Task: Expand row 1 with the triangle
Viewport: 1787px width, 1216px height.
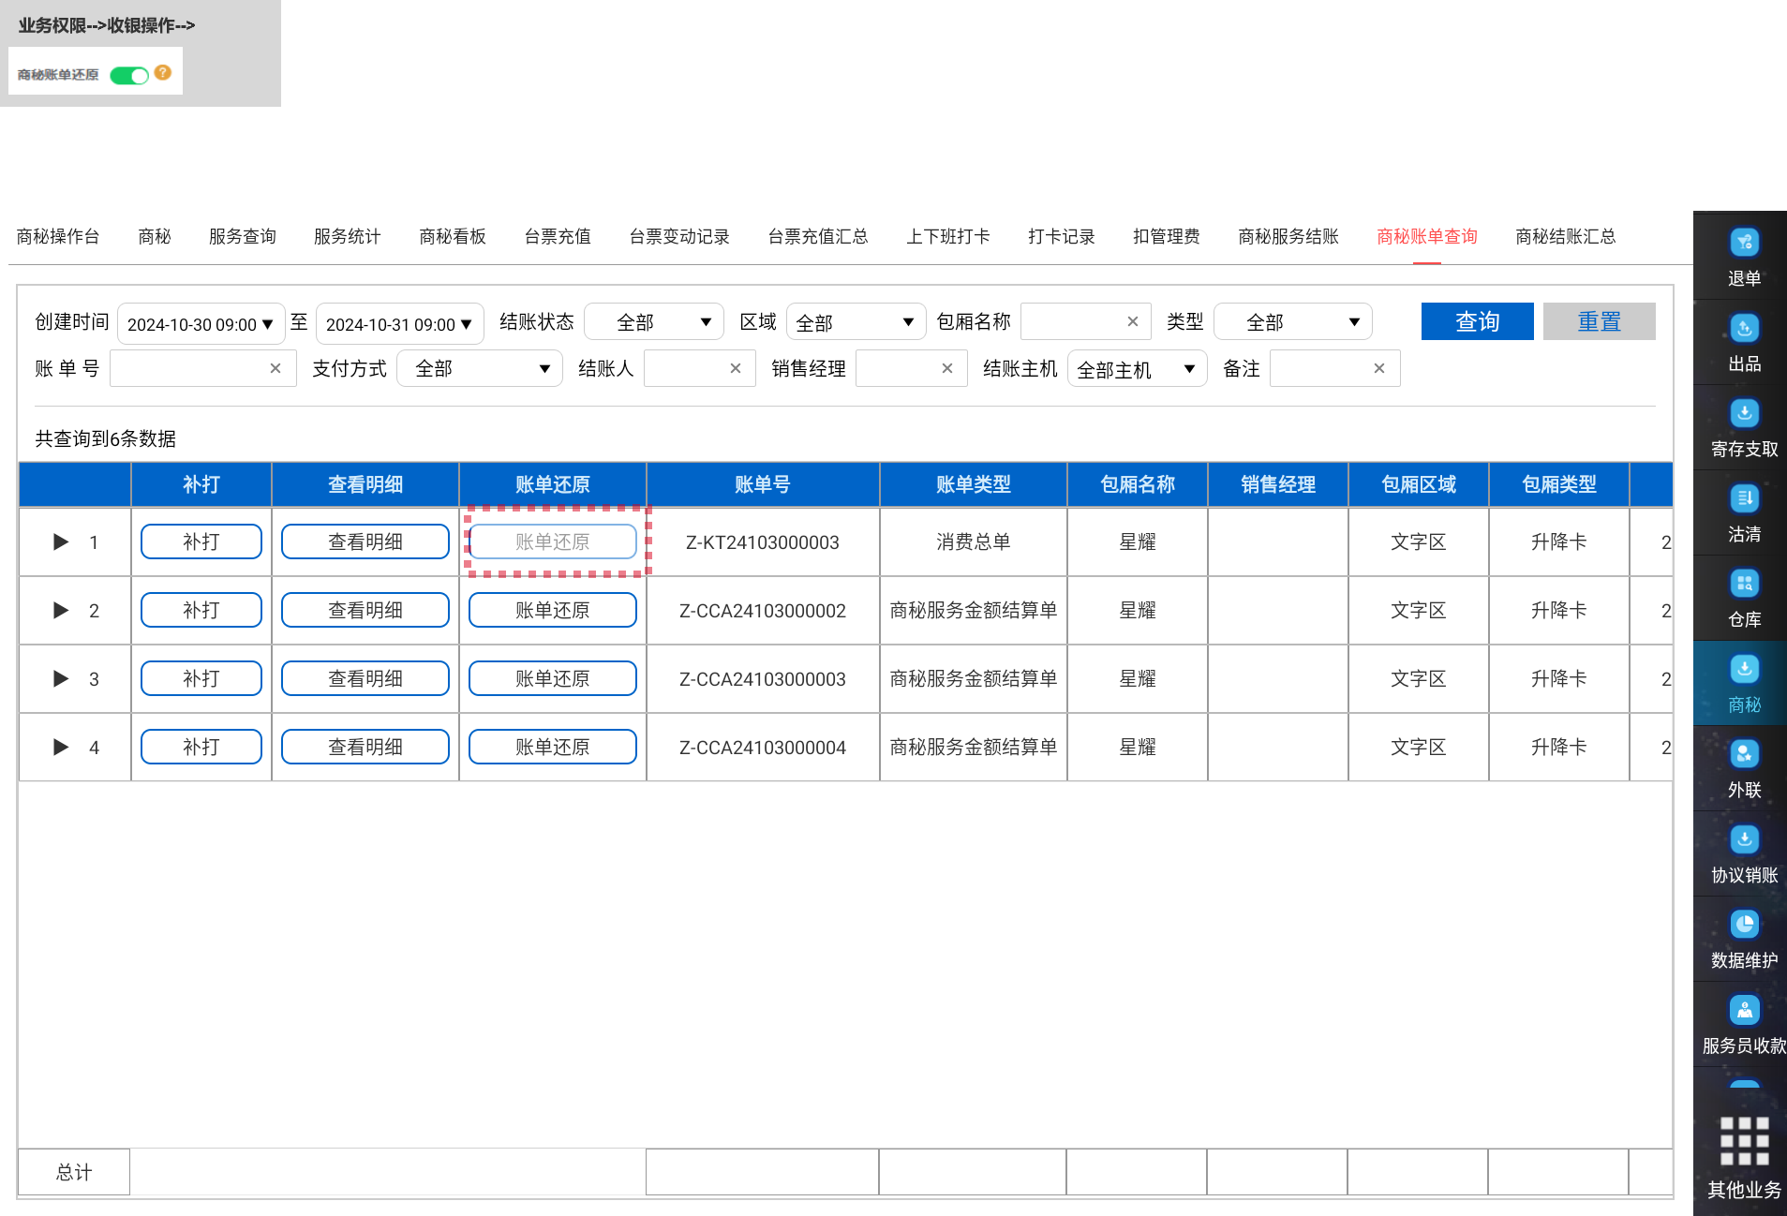Action: point(61,541)
